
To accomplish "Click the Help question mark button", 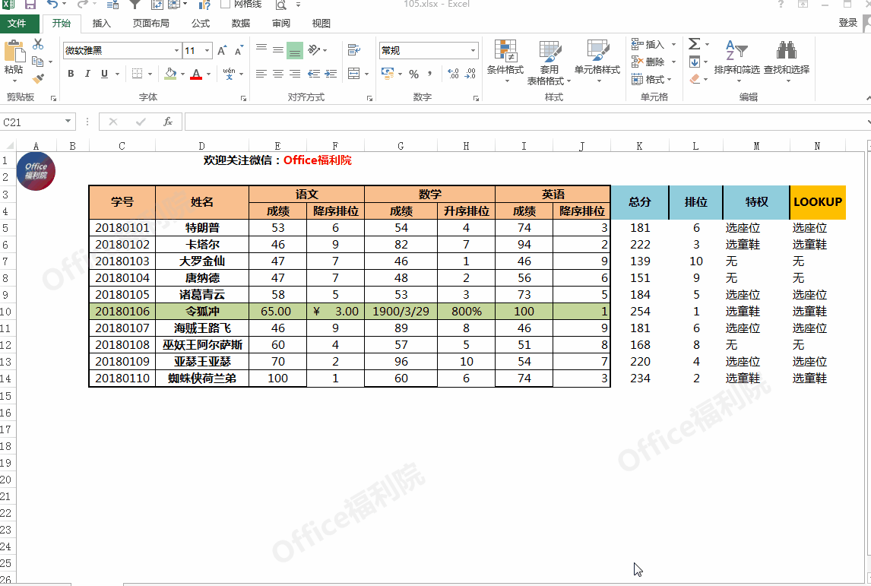I will coord(781,5).
